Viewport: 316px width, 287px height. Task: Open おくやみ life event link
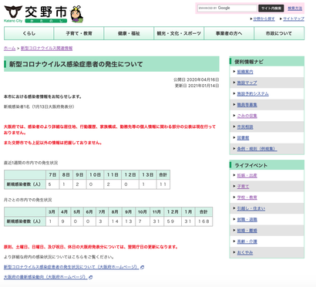(245, 253)
